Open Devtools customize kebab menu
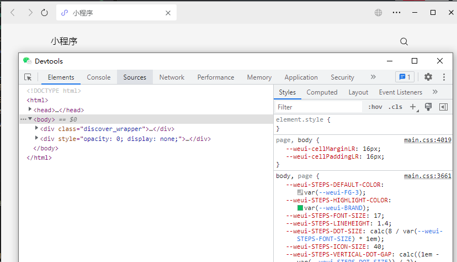The width and height of the screenshot is (457, 262). [x=444, y=77]
